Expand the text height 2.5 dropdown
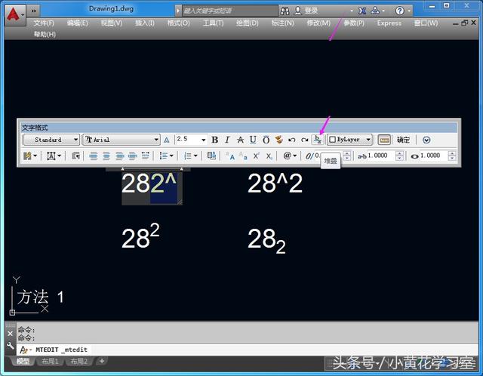 click(x=203, y=140)
